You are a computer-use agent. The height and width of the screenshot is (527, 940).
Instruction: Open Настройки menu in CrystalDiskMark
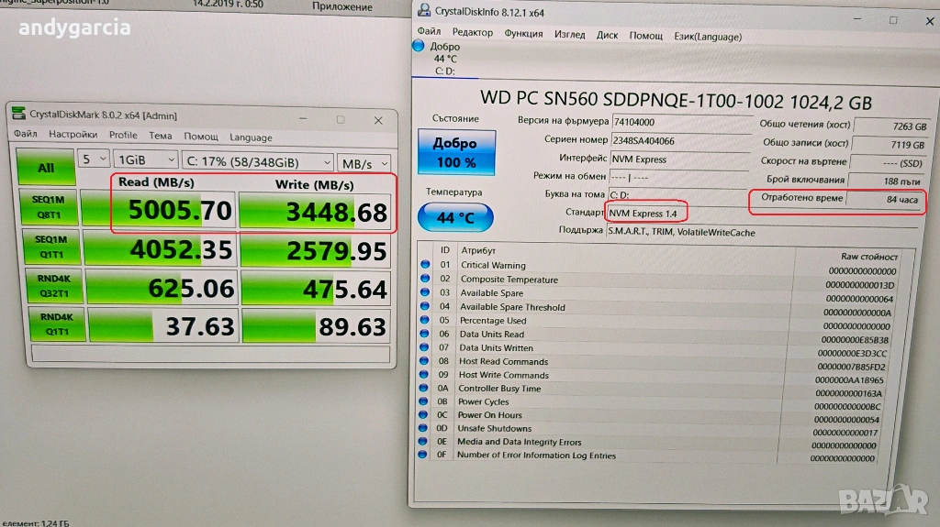pyautogui.click(x=73, y=136)
